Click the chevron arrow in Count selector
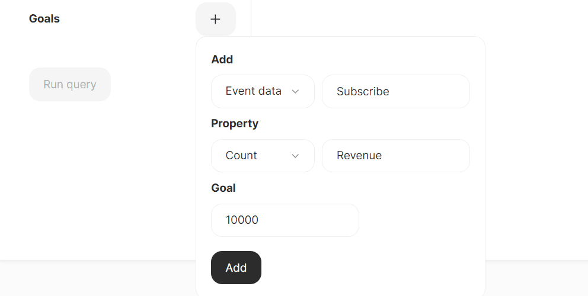Viewport: 588px width, 296px height. coord(295,156)
